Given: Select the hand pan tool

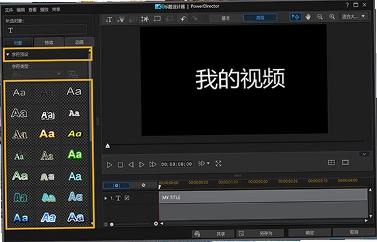Looking at the screenshot, I should [x=308, y=17].
